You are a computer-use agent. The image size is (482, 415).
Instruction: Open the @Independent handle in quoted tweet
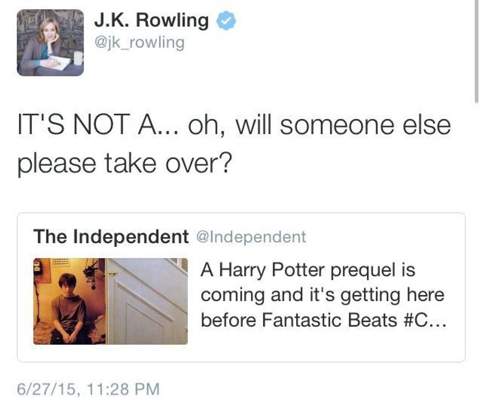[x=251, y=237]
